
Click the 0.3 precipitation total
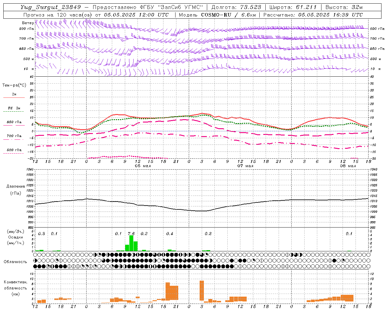42,234
